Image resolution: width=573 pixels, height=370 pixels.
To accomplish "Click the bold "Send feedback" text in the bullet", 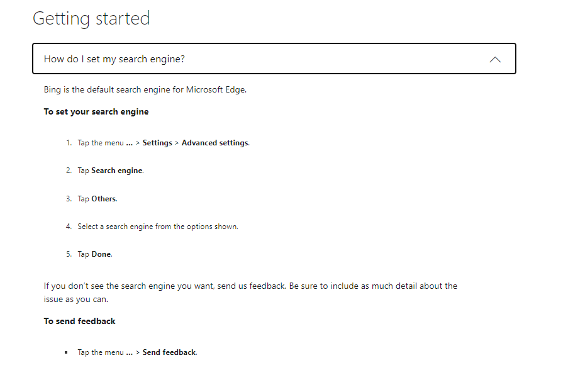I will pos(169,352).
